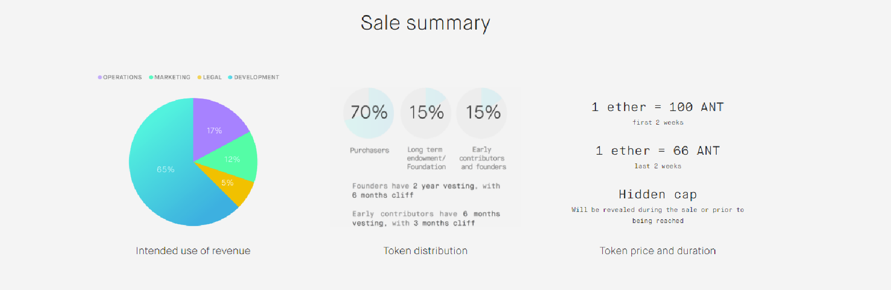Image resolution: width=891 pixels, height=290 pixels.
Task: Click the 1 ether = 66 ANT text
Action: tap(658, 151)
